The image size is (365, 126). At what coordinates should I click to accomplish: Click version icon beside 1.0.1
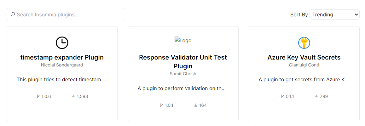point(161,105)
